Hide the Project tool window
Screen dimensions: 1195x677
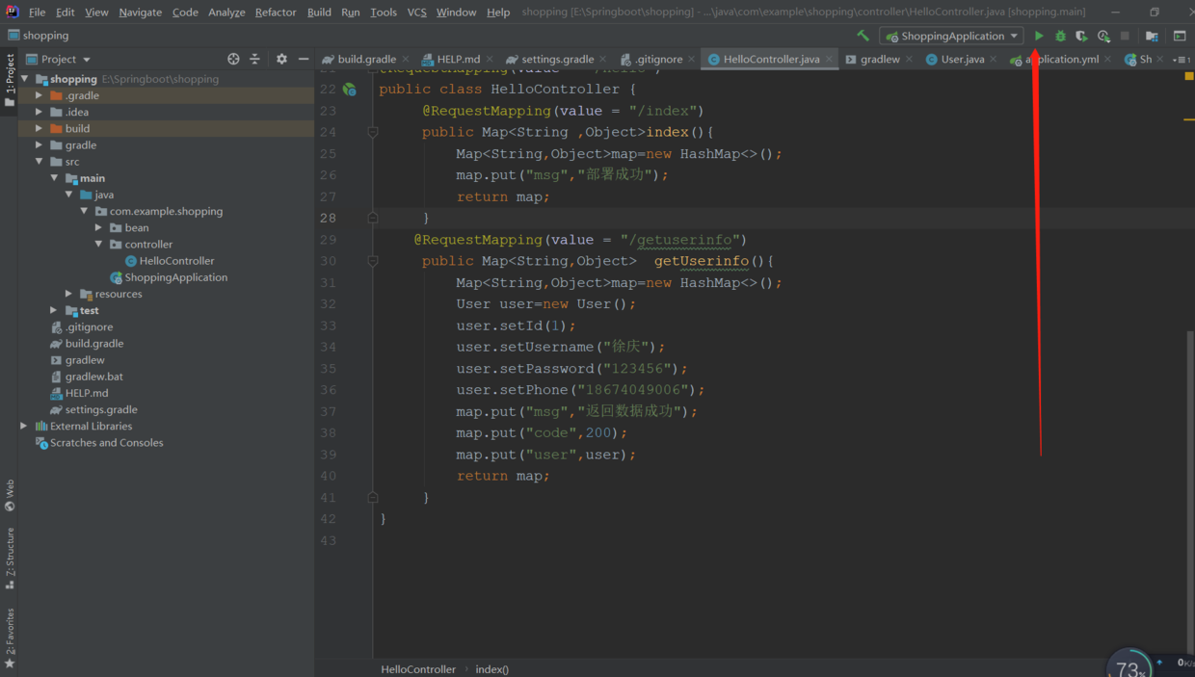pos(304,59)
